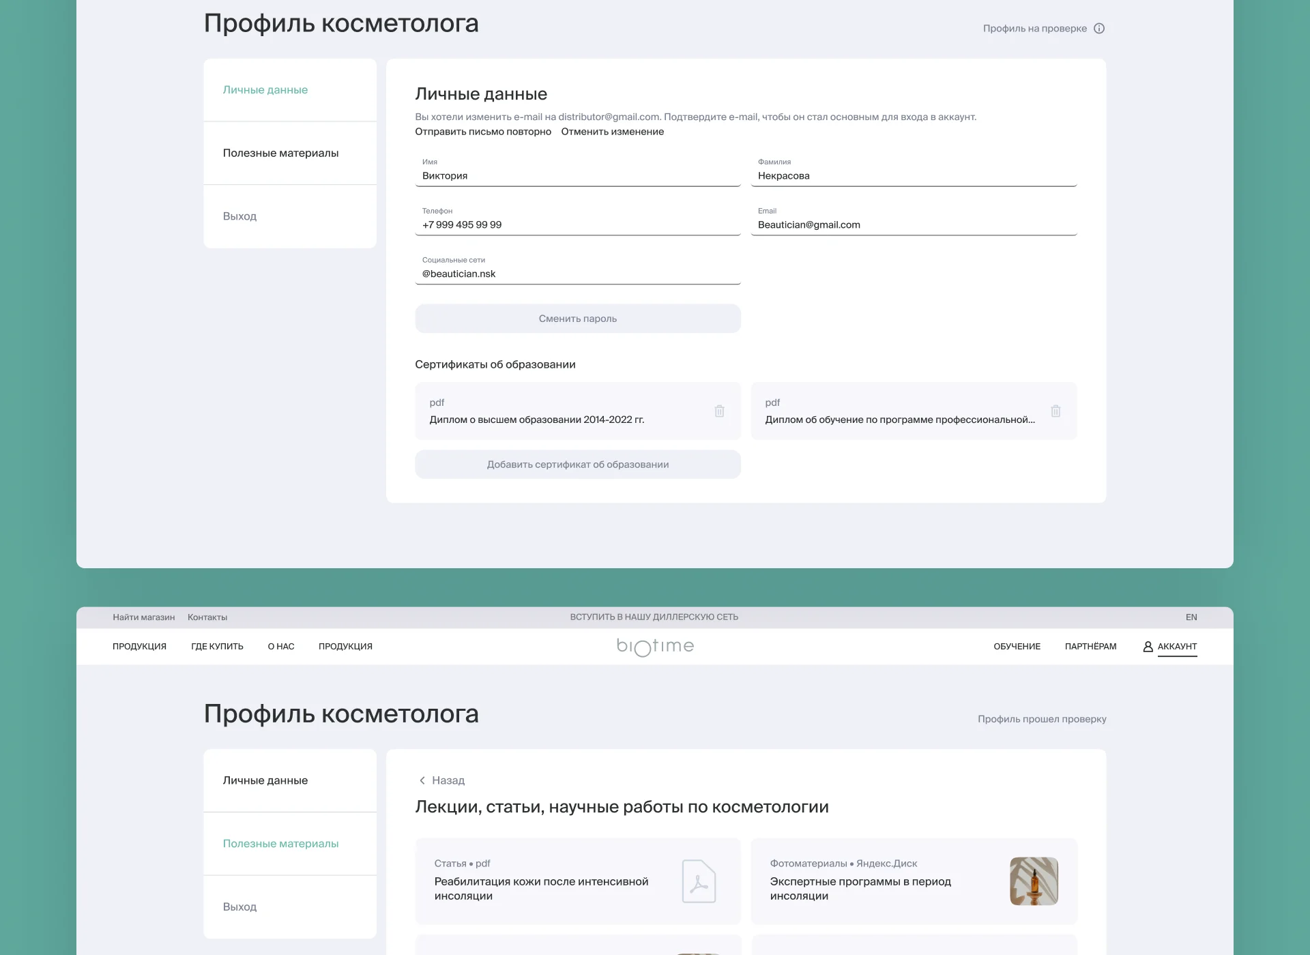Click the 'Профиль на проверке' status text
This screenshot has height=955, width=1310.
(x=1035, y=29)
